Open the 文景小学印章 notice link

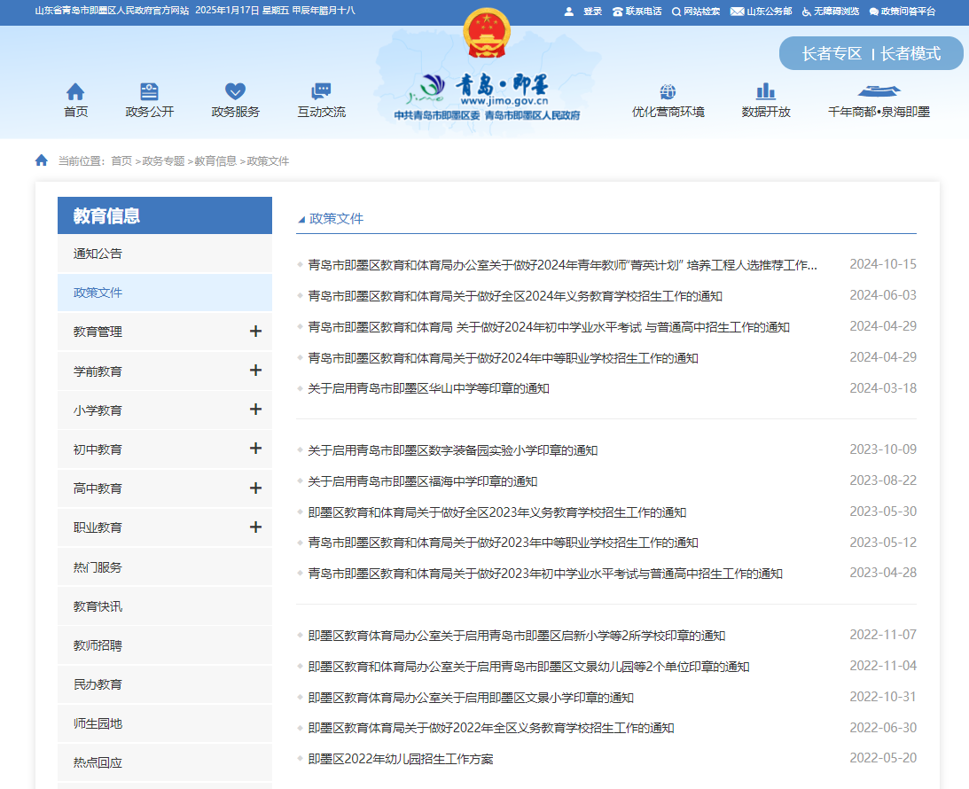coord(470,697)
